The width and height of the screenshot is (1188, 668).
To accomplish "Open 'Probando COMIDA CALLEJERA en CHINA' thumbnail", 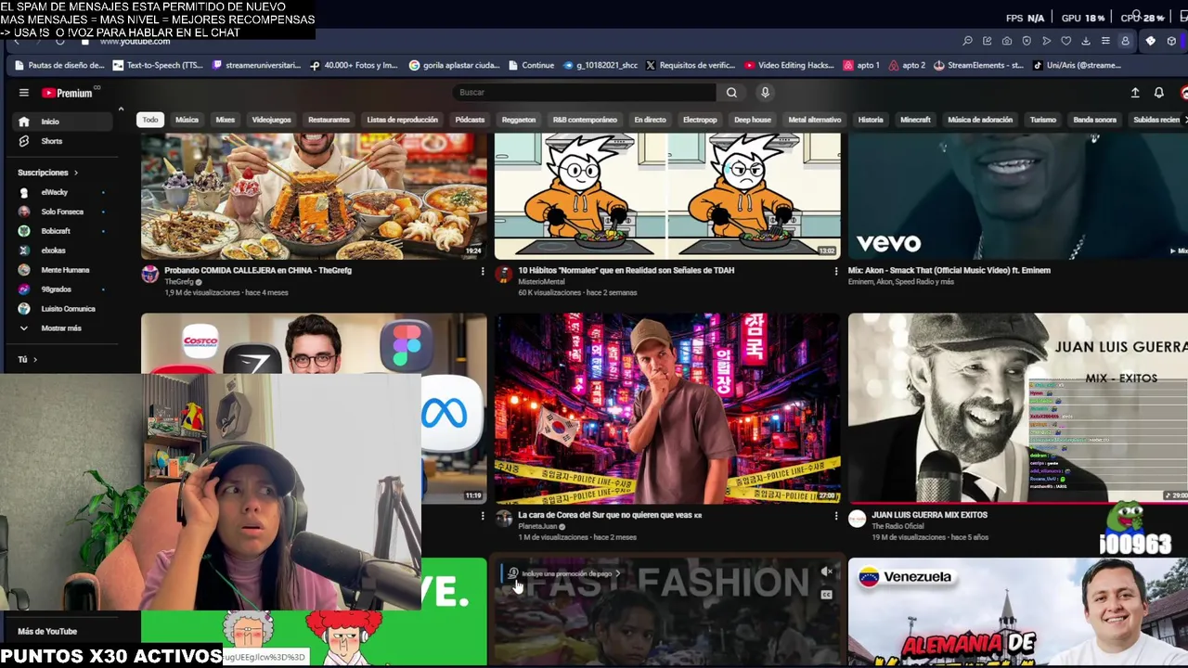I will [x=314, y=196].
